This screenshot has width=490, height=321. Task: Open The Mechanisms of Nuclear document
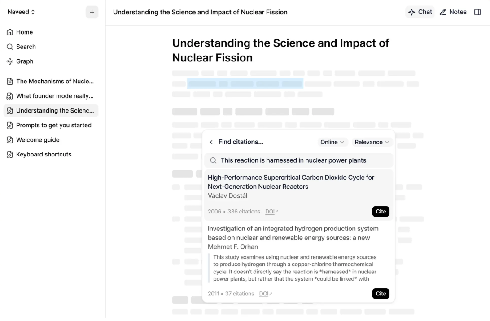click(55, 82)
